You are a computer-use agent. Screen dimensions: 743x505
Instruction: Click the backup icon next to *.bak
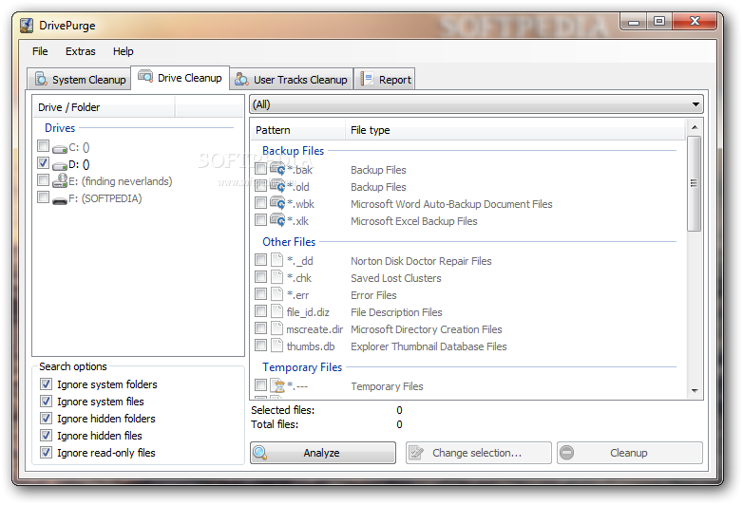pos(277,168)
